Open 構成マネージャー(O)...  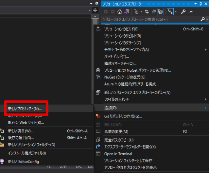tap(151, 63)
